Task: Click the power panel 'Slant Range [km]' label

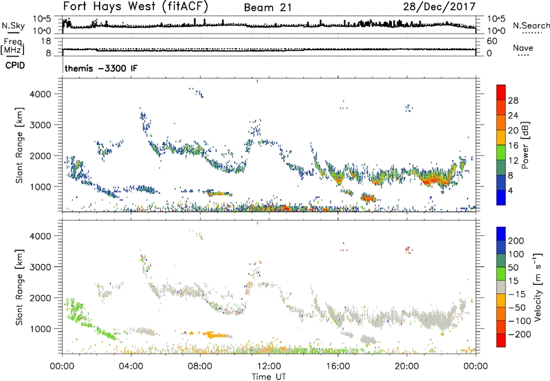Action: click(x=19, y=146)
